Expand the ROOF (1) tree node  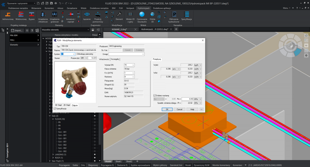pos(53,158)
